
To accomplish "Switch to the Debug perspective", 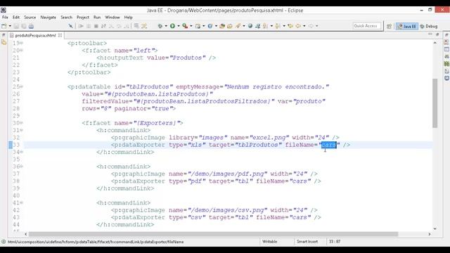I will click(x=429, y=26).
